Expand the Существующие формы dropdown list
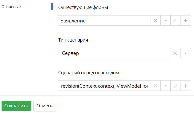The width and height of the screenshot is (194, 113). tap(165, 21)
